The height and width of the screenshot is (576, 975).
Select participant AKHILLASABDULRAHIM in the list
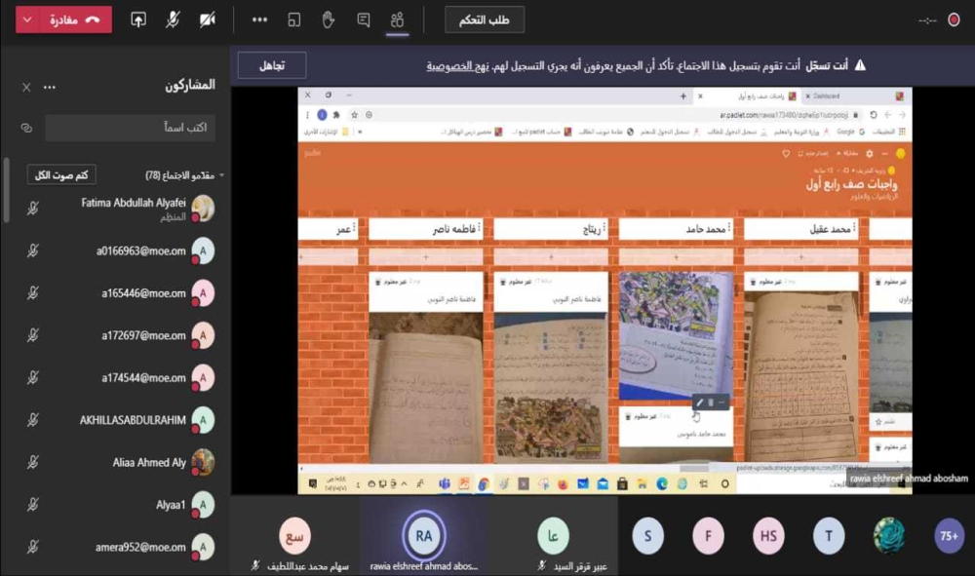[133, 420]
